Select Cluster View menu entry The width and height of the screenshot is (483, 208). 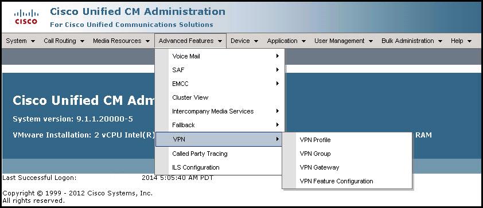point(219,97)
